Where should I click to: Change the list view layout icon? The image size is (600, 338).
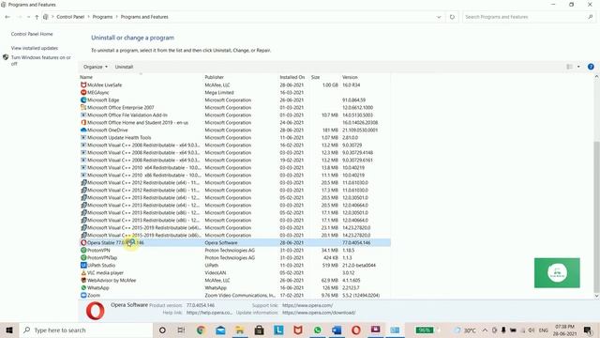[x=570, y=67]
